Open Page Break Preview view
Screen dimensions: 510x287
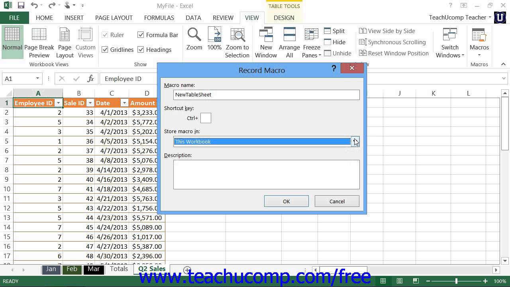tap(39, 43)
